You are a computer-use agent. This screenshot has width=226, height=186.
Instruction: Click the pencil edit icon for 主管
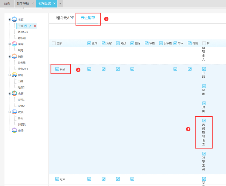point(30,26)
